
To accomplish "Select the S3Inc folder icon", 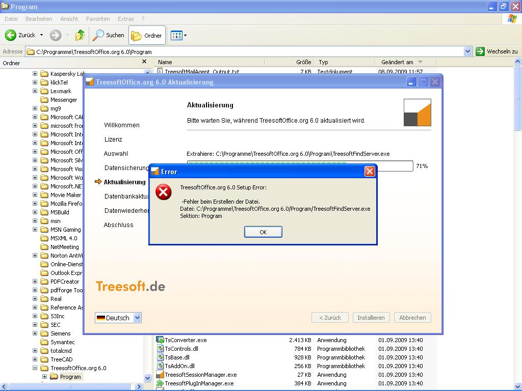I will point(44,316).
